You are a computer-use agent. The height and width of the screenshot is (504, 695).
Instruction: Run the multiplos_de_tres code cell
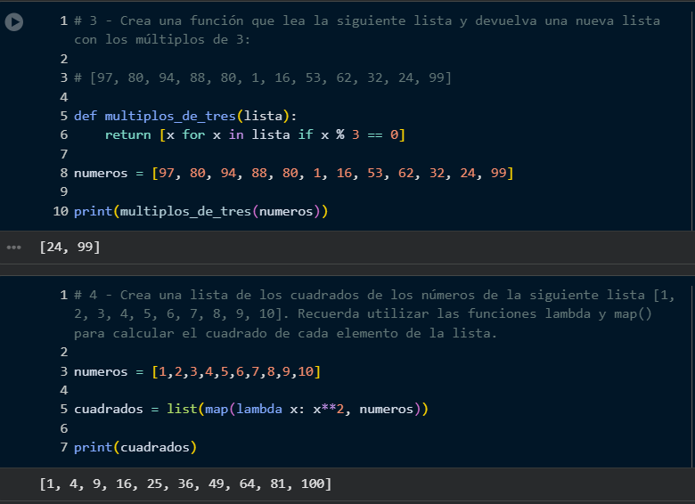click(14, 21)
